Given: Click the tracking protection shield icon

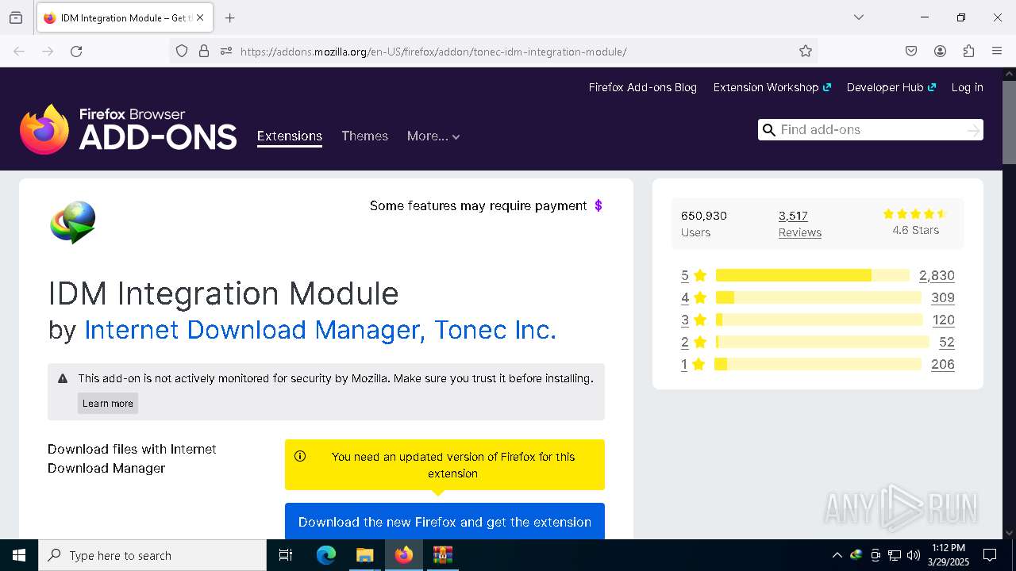Looking at the screenshot, I should [x=182, y=51].
